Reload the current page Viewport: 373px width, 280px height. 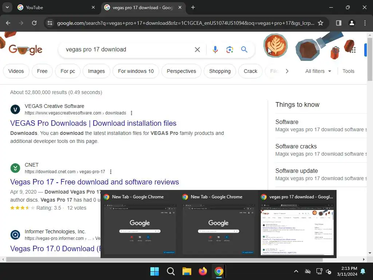(34, 23)
